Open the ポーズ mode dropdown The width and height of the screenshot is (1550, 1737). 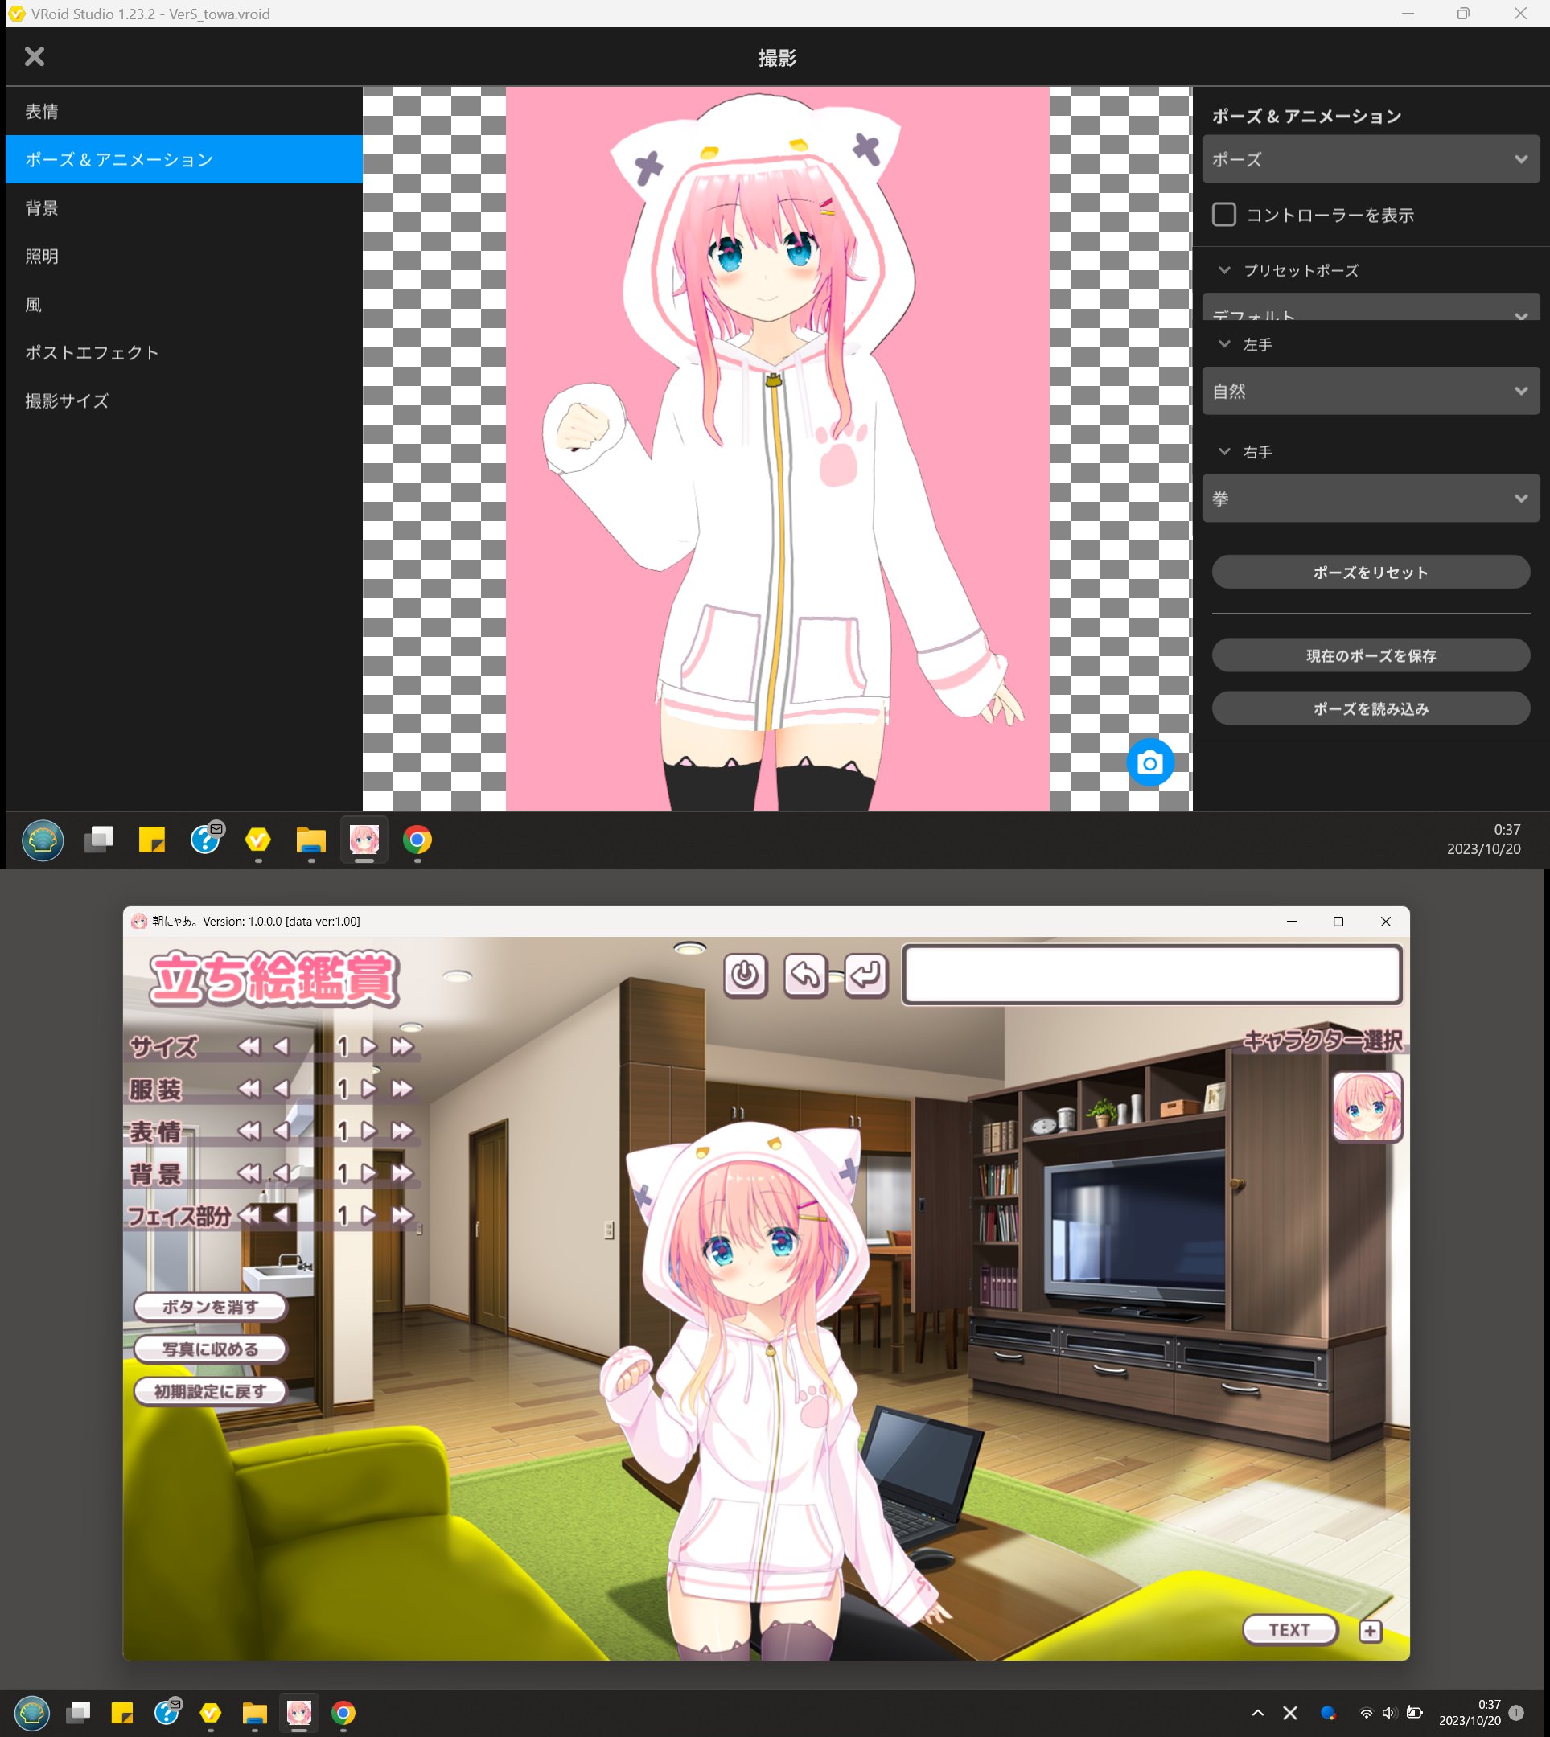(1371, 159)
